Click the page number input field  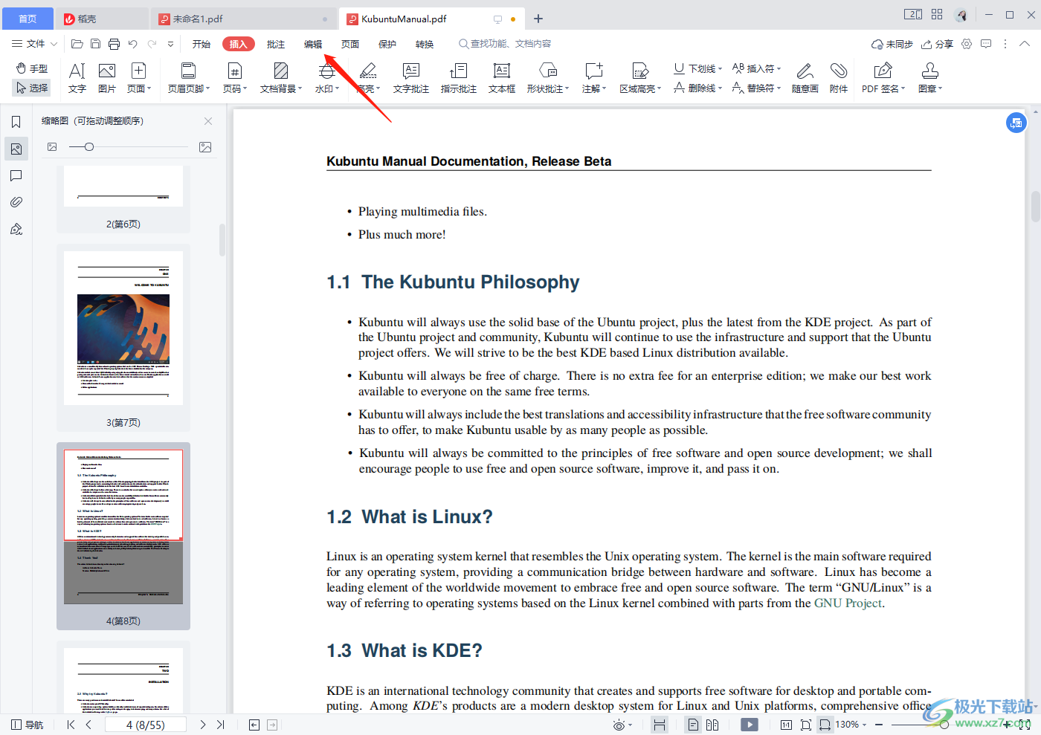(x=146, y=725)
